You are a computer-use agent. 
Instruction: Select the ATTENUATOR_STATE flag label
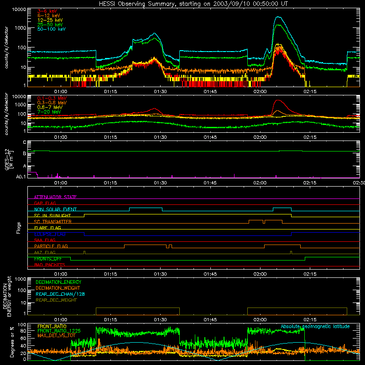click(x=55, y=197)
